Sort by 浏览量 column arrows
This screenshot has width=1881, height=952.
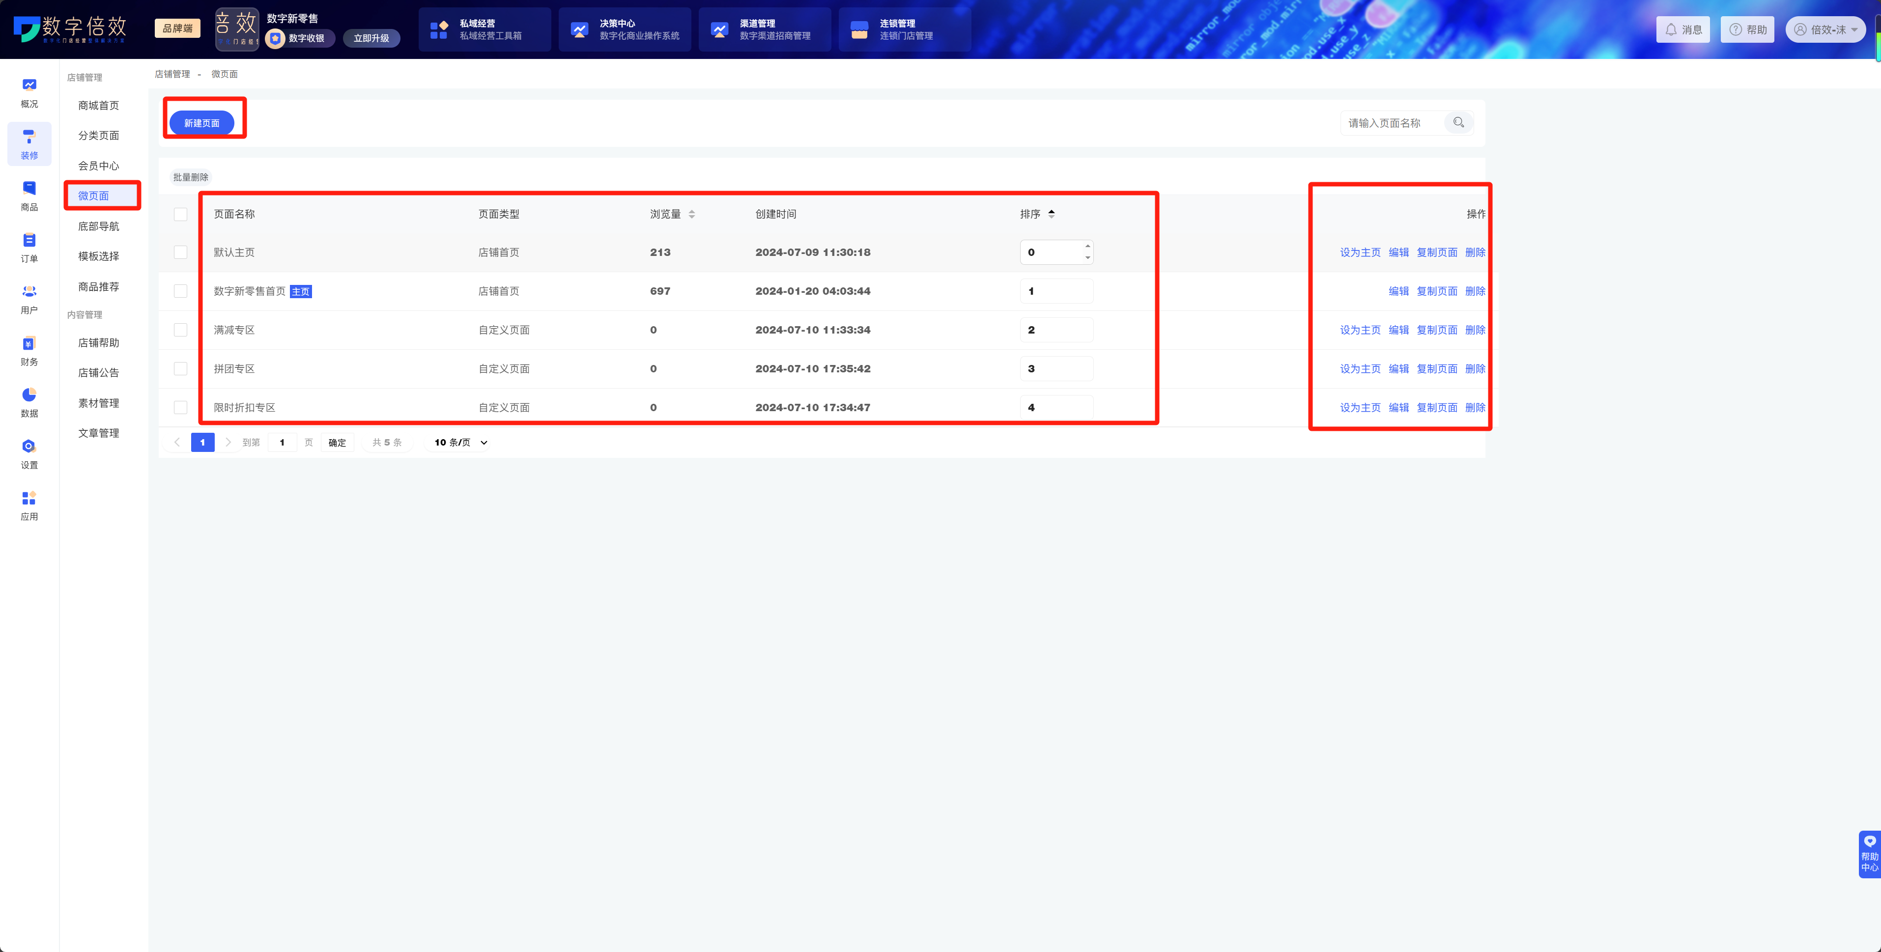click(x=691, y=214)
